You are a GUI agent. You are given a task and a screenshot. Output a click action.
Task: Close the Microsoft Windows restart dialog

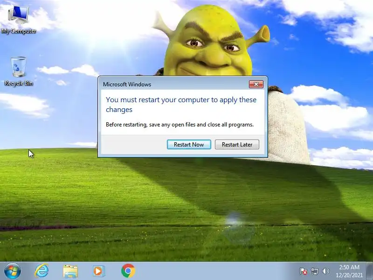256,84
